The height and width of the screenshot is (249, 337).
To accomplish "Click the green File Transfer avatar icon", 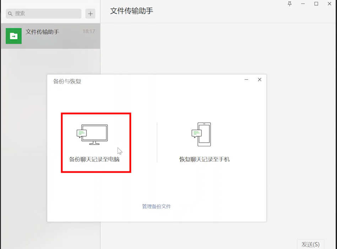I will point(13,36).
